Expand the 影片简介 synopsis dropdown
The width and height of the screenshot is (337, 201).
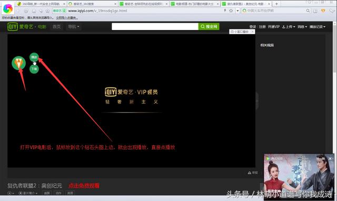point(28,193)
